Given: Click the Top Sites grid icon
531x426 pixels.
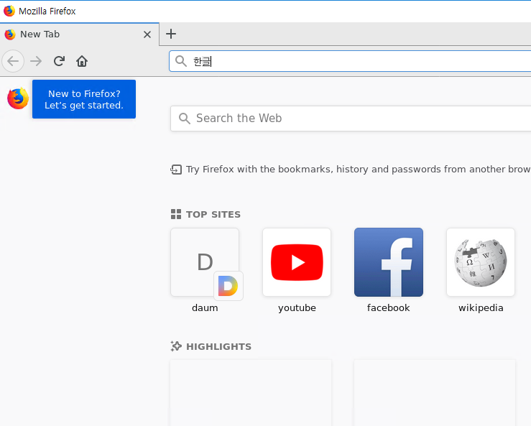Looking at the screenshot, I should pos(176,214).
